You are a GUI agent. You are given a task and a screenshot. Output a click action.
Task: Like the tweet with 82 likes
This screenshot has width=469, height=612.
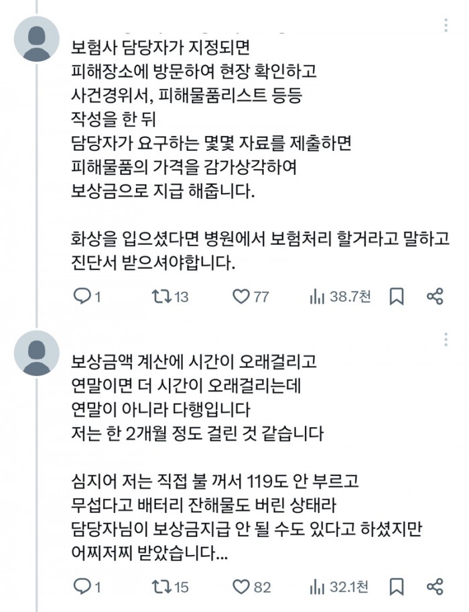tap(252, 587)
